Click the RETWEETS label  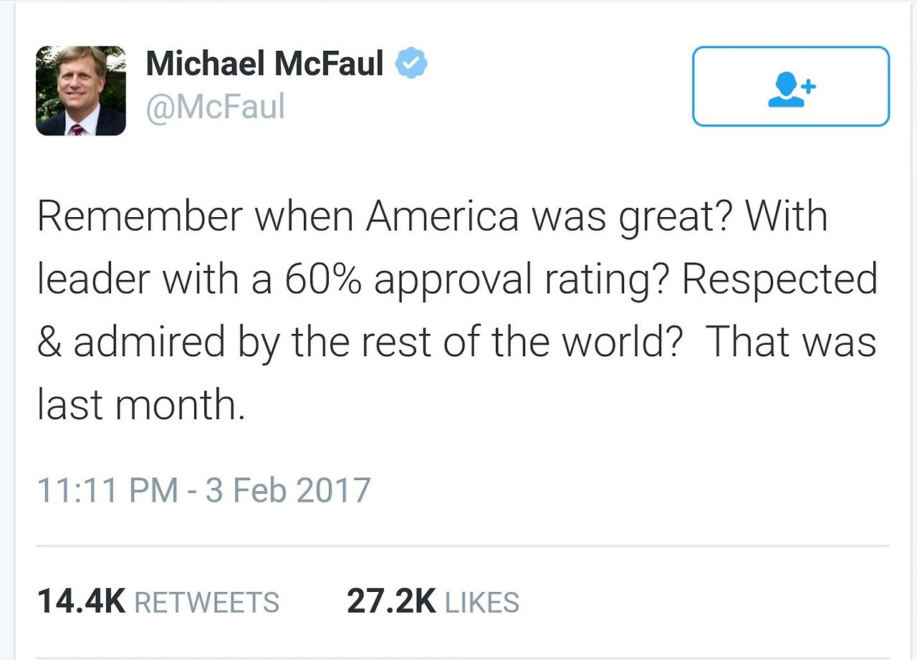206,603
